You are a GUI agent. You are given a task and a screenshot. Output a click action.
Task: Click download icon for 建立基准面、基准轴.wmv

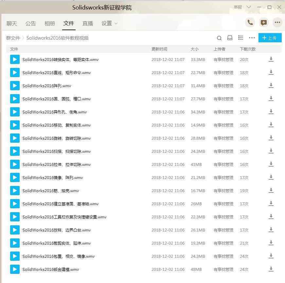pyautogui.click(x=271, y=203)
